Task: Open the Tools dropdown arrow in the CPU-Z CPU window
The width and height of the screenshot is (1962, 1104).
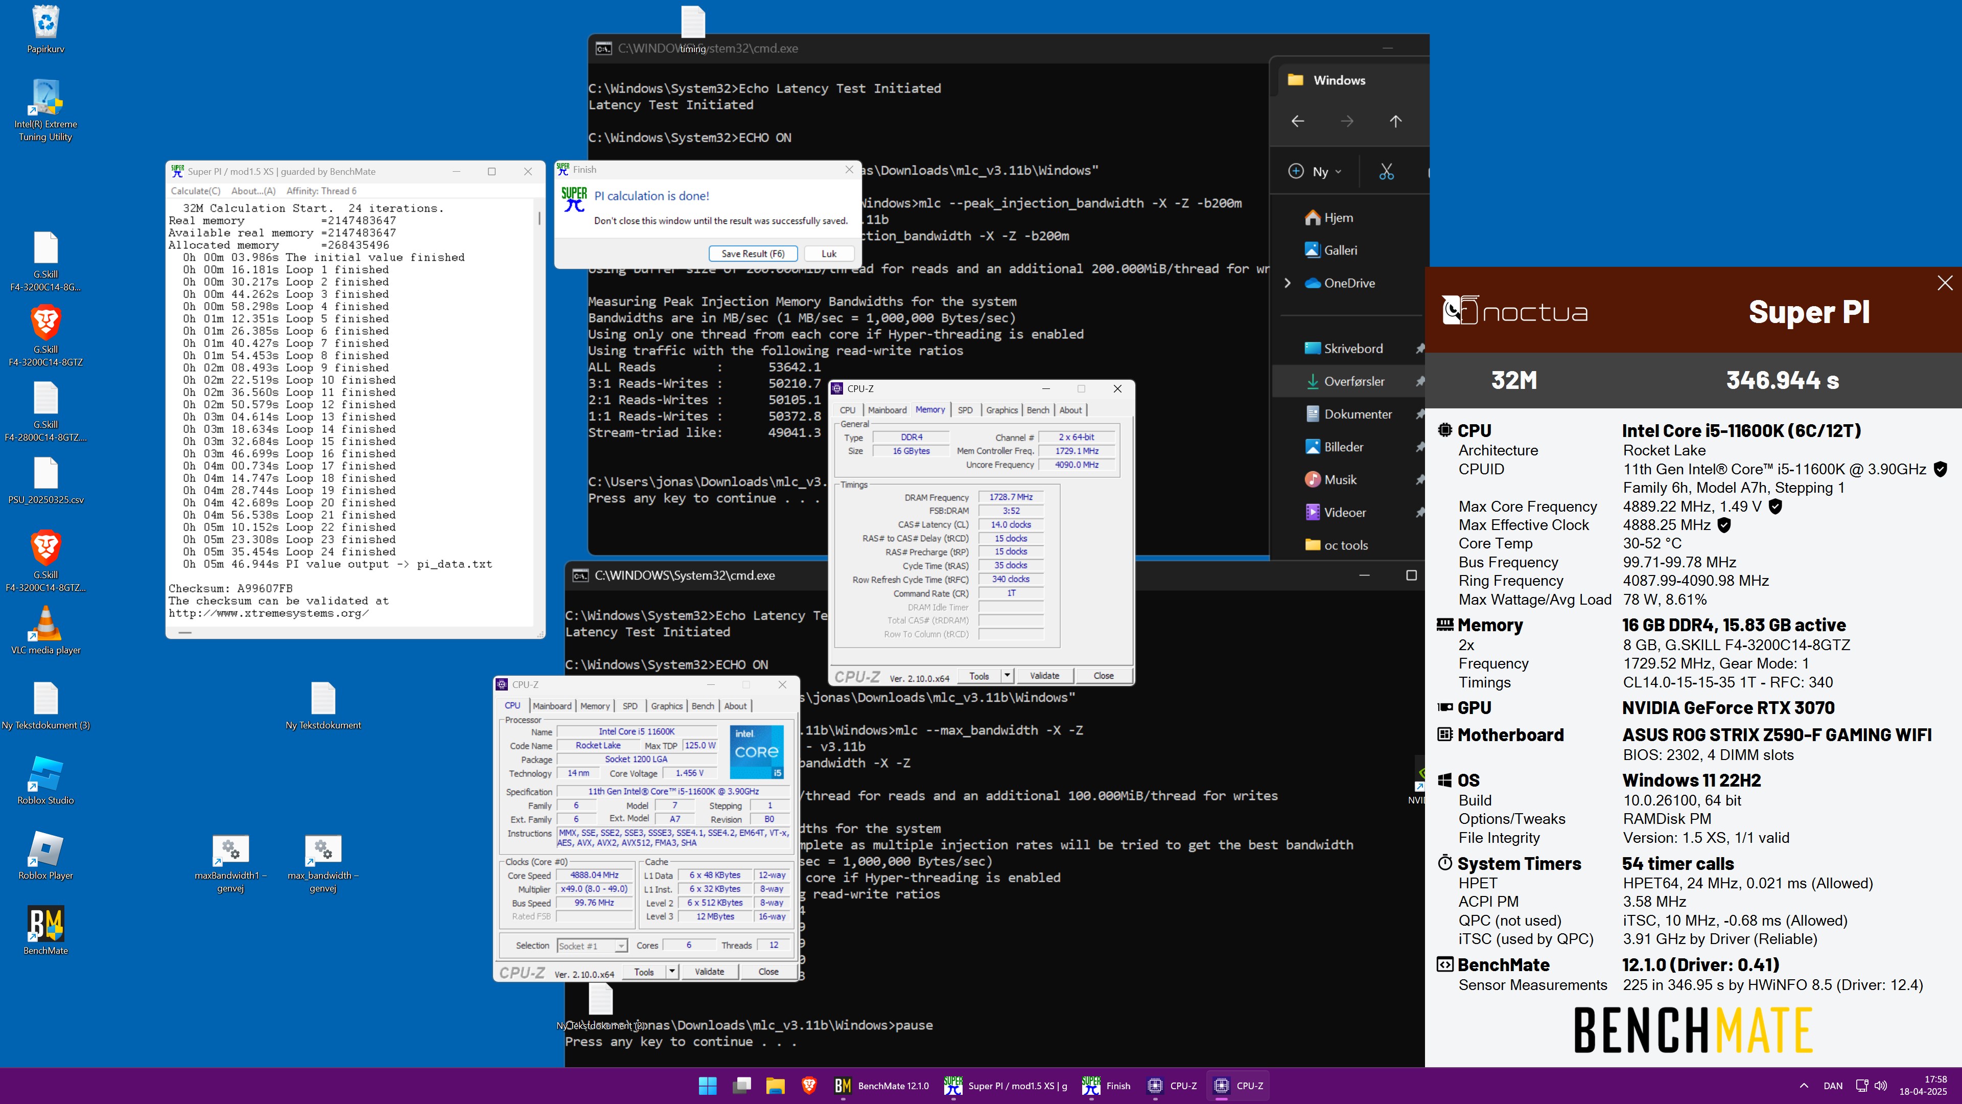Action: coord(672,972)
